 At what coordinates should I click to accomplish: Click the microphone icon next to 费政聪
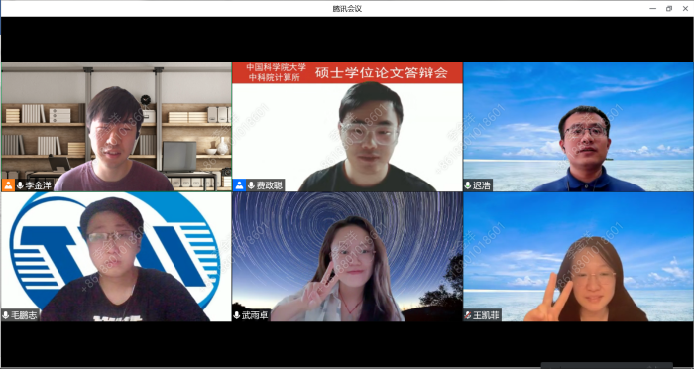click(252, 185)
